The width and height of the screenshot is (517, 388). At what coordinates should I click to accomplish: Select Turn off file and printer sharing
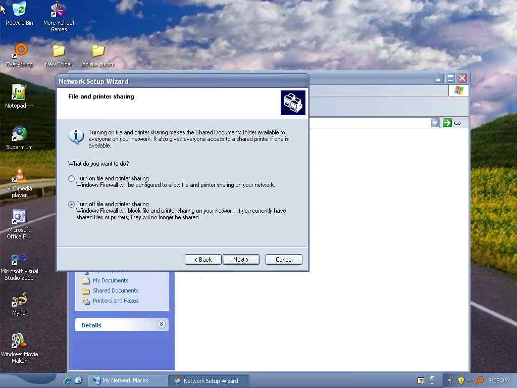(x=71, y=204)
